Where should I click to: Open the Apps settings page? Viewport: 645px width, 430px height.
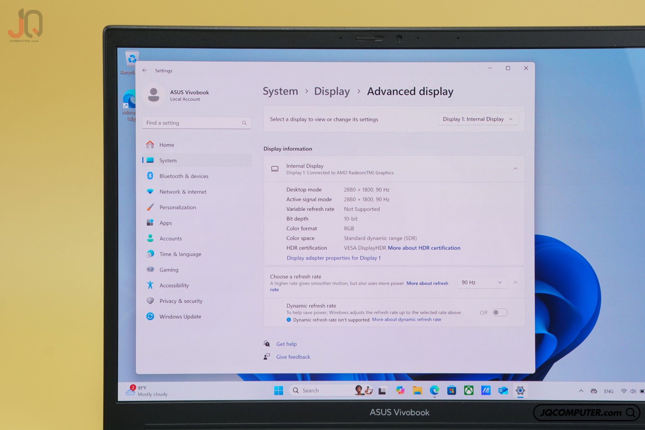point(197,223)
